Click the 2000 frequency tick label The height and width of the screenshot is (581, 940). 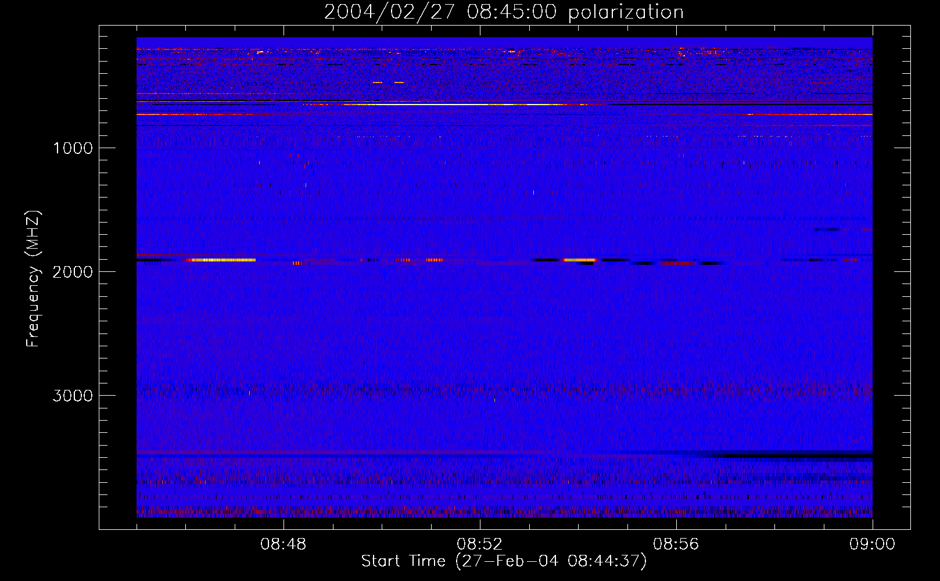tap(73, 272)
